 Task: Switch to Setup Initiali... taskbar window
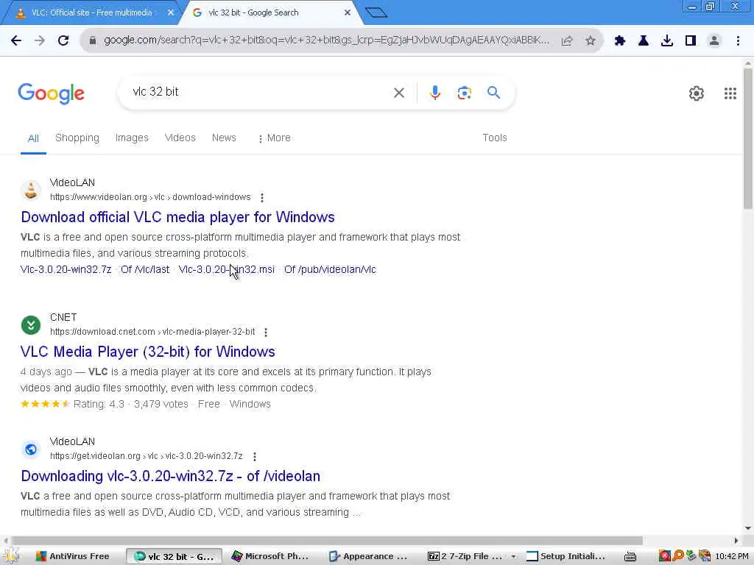[x=565, y=556]
